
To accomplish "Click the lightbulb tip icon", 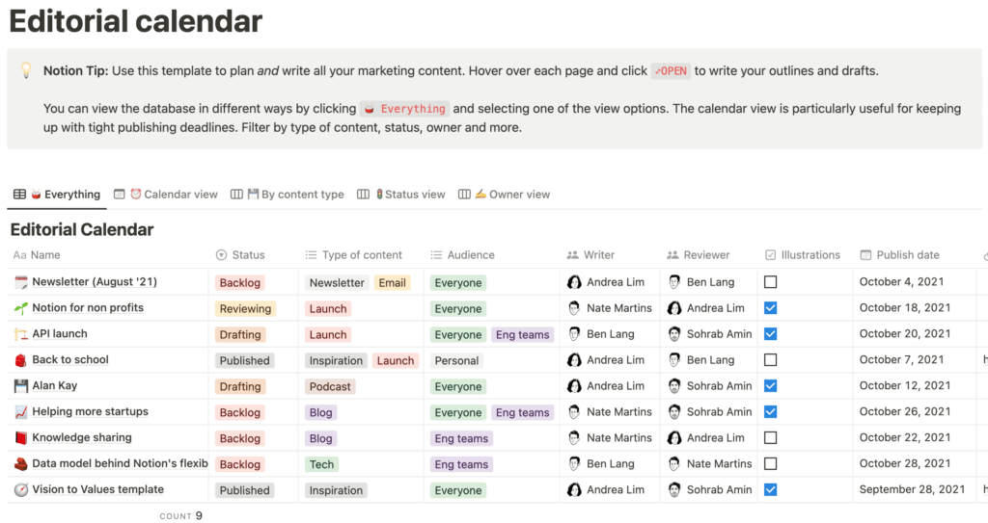I will pos(26,70).
